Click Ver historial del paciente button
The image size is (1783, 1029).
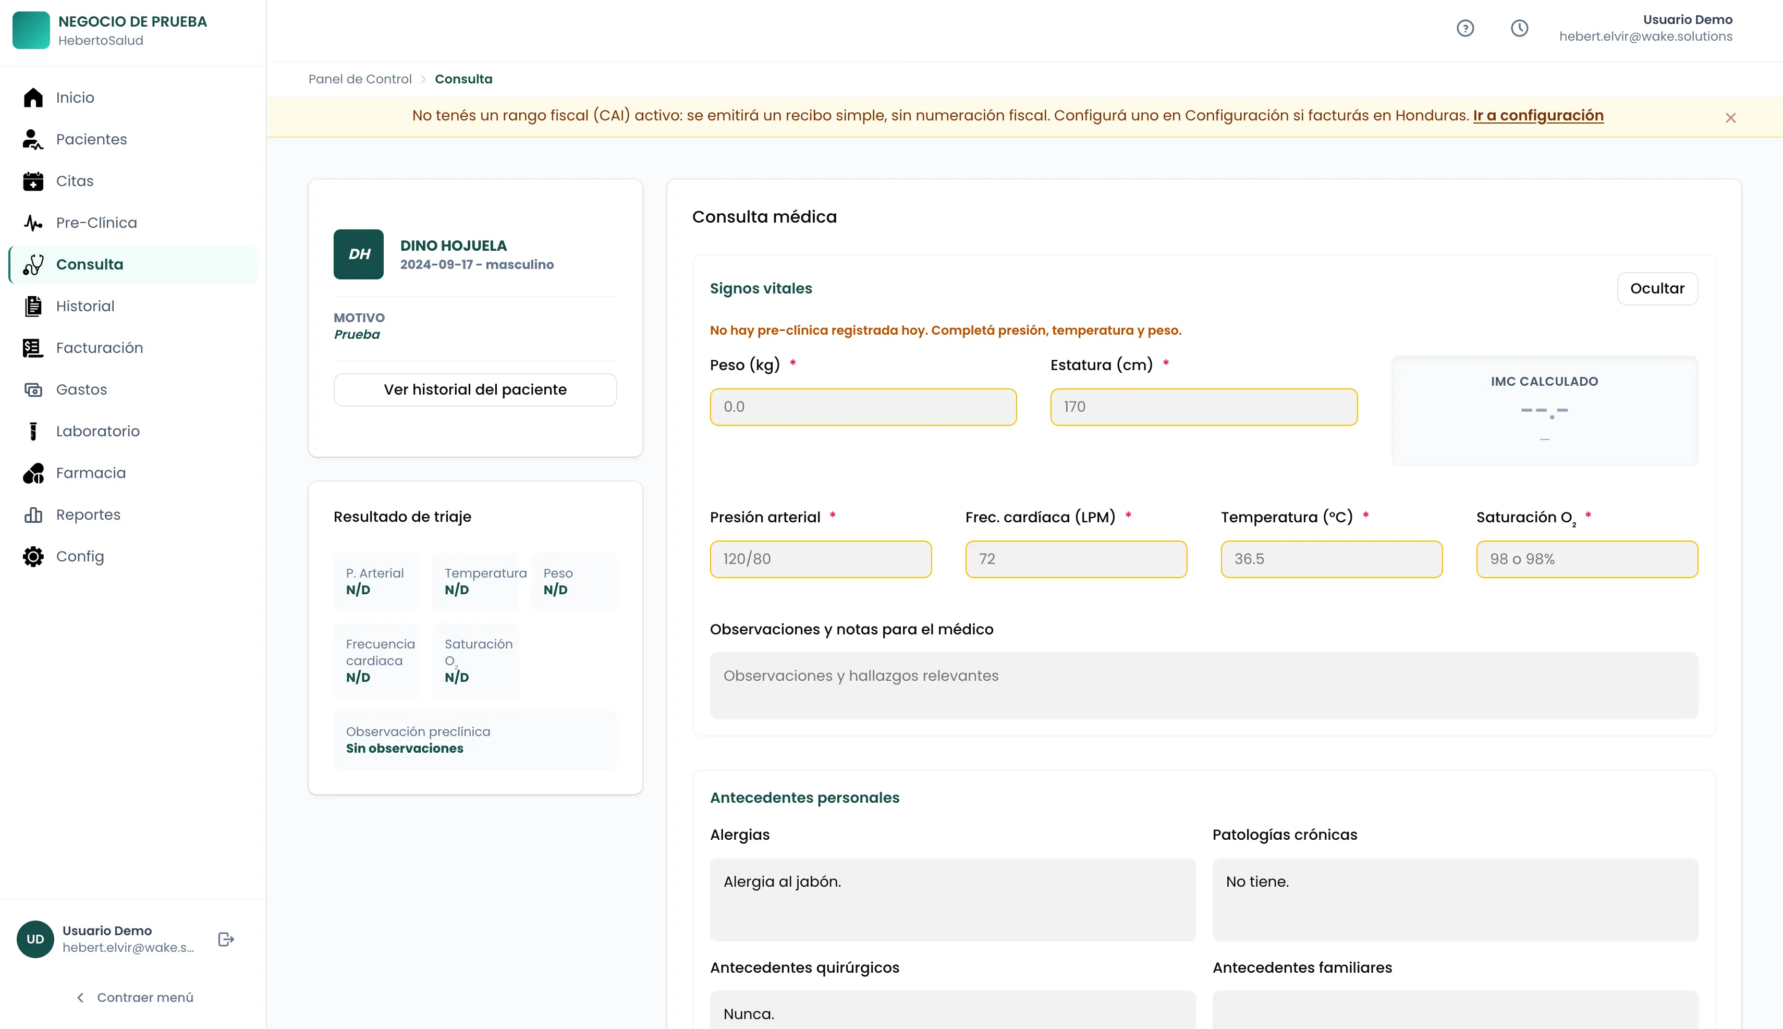click(x=475, y=389)
